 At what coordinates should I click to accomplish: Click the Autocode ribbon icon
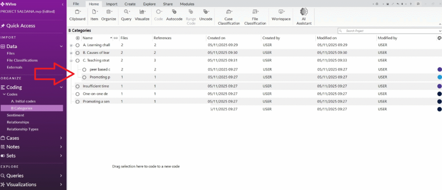(x=174, y=15)
